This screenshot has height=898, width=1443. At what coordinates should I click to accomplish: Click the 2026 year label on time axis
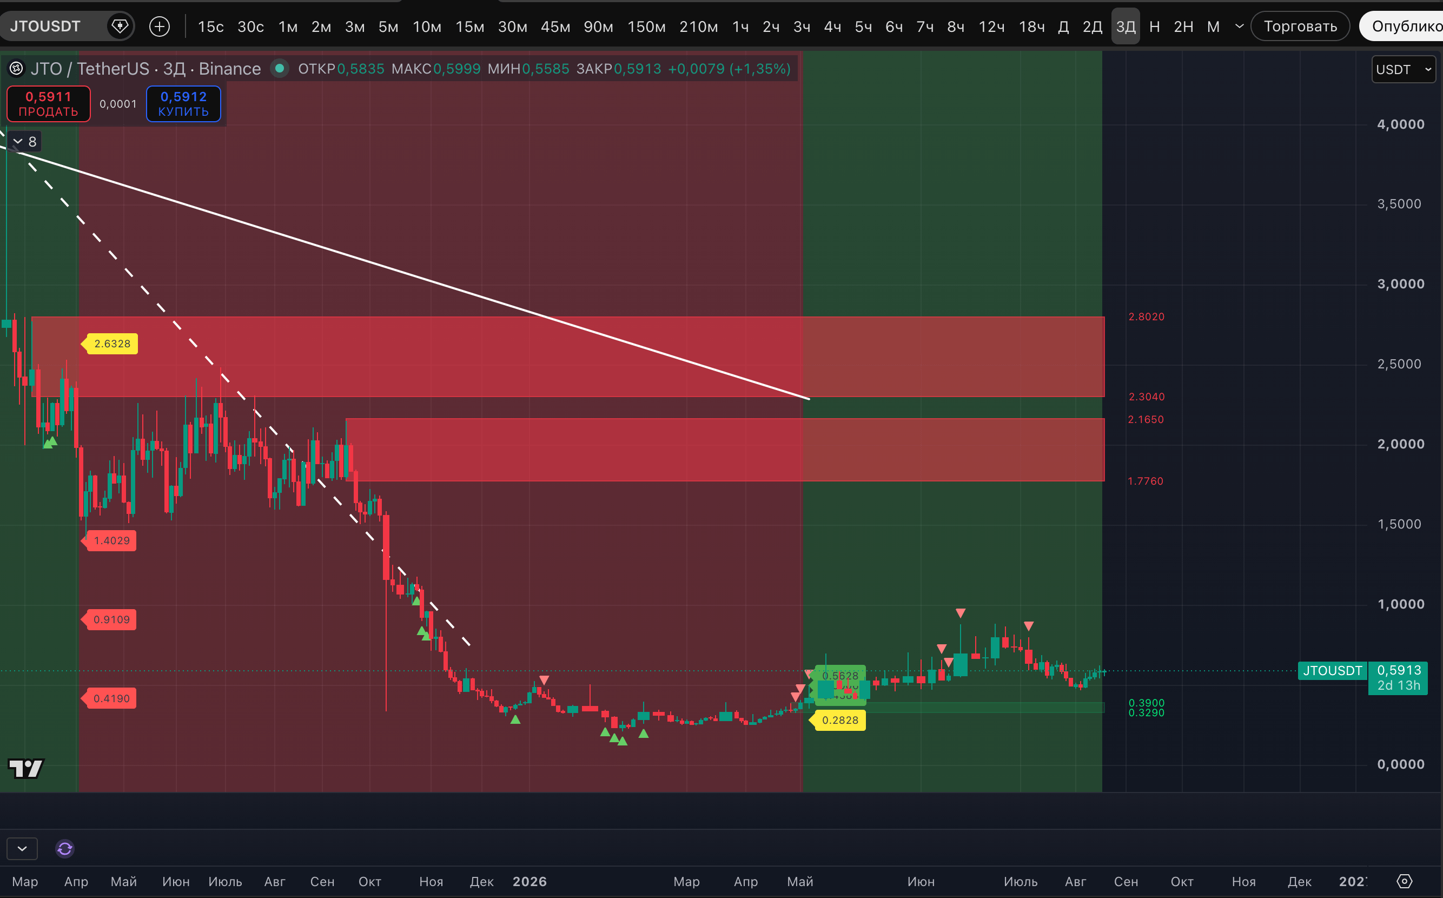529,881
